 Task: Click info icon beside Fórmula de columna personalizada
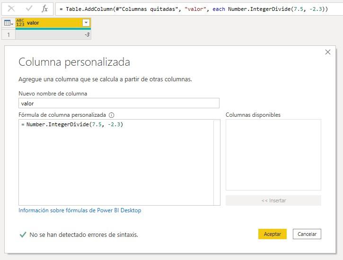(112, 115)
